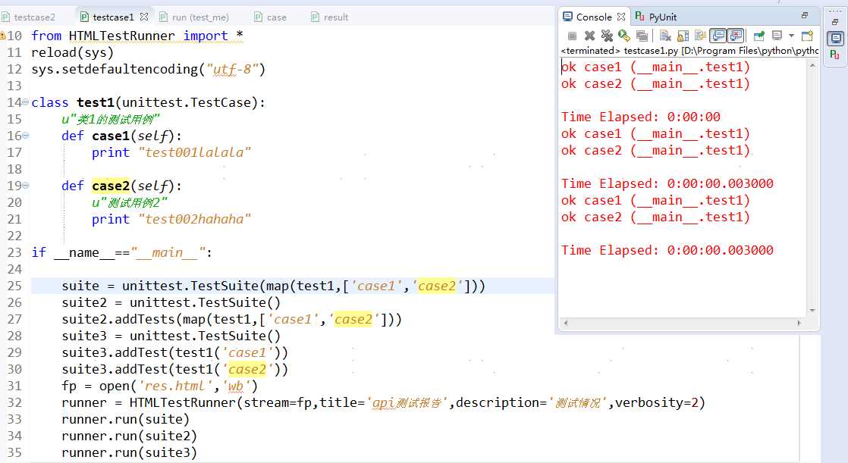Switch to the testcase2 editor tab
This screenshot has width=848, height=463.
[x=29, y=17]
